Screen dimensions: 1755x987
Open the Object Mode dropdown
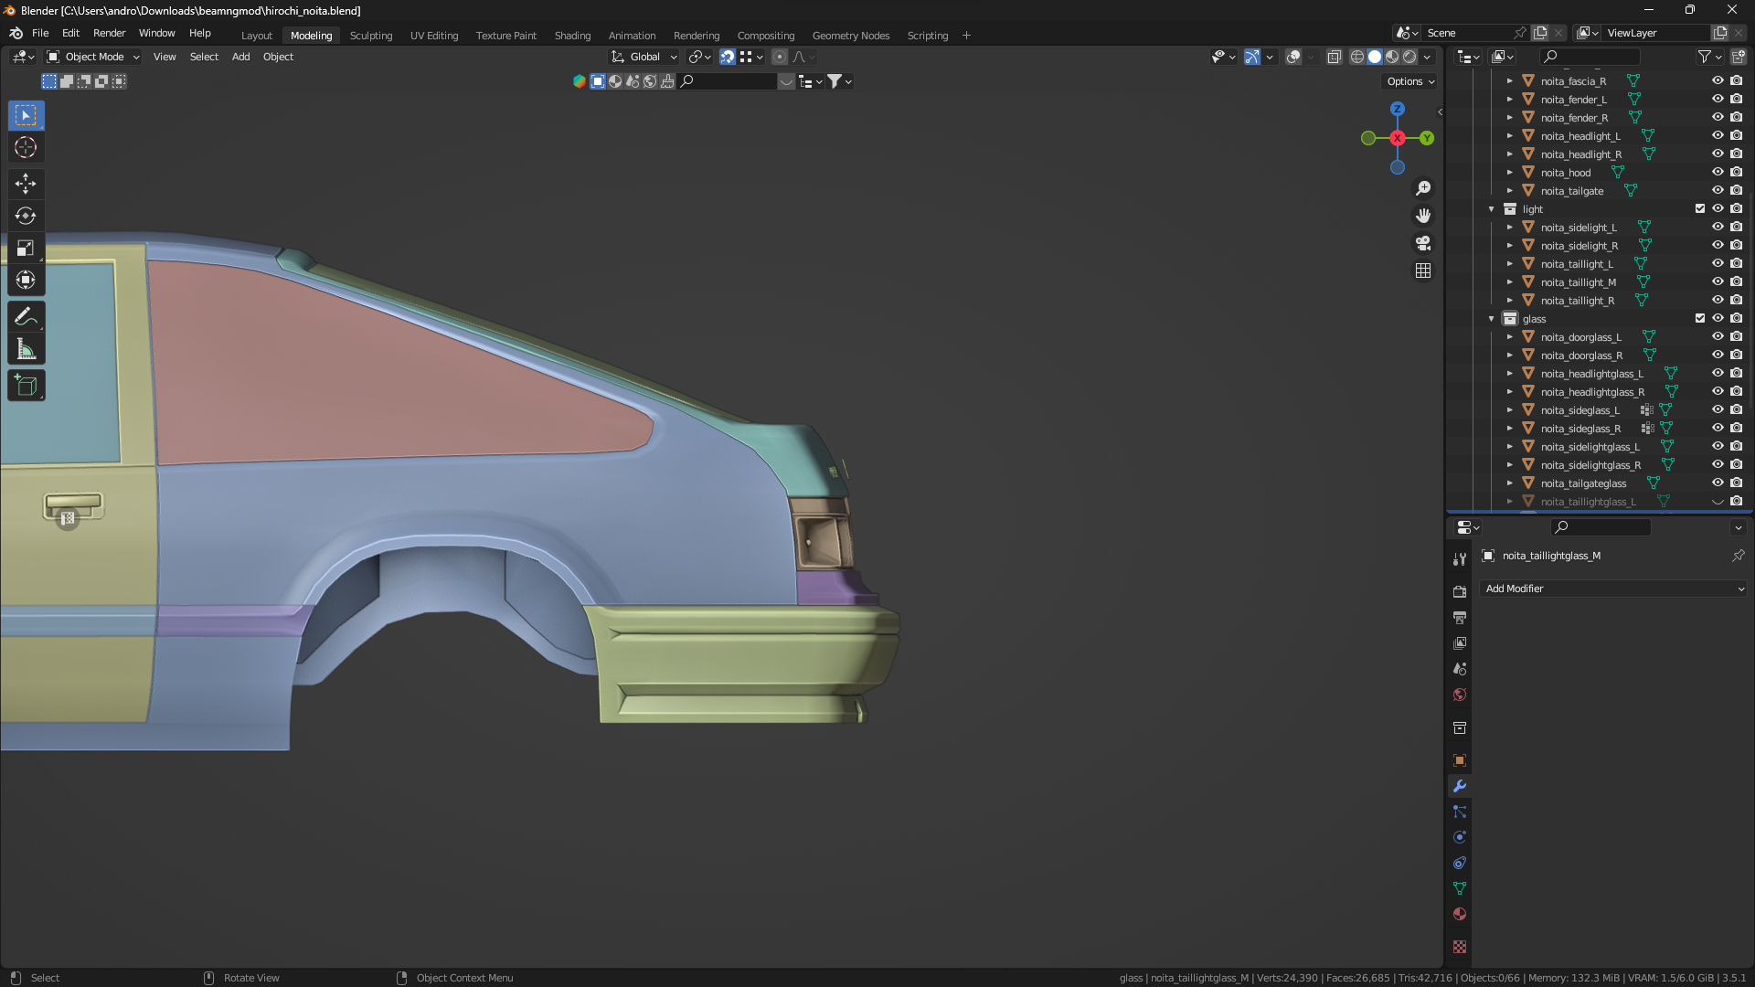click(93, 57)
